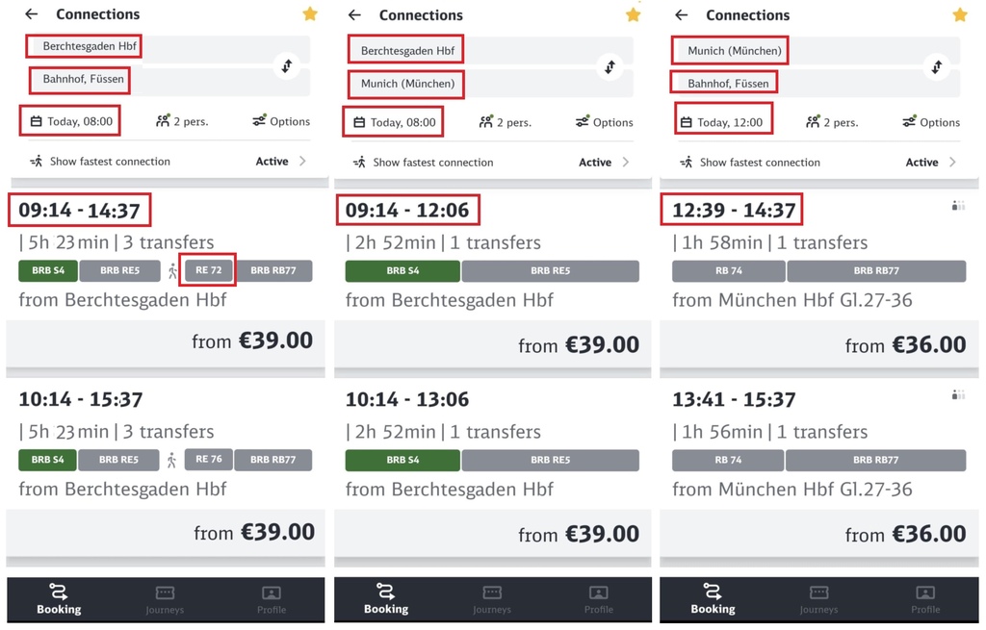Viewport: 986px width, 630px height.
Task: Toggle Show fastest connection on Munich–Füssen screen
Action: (x=817, y=162)
